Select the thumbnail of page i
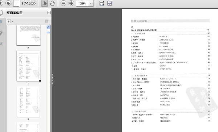Image resolution: width=218 pixels, height=132 pixels. pyautogui.click(x=28, y=66)
